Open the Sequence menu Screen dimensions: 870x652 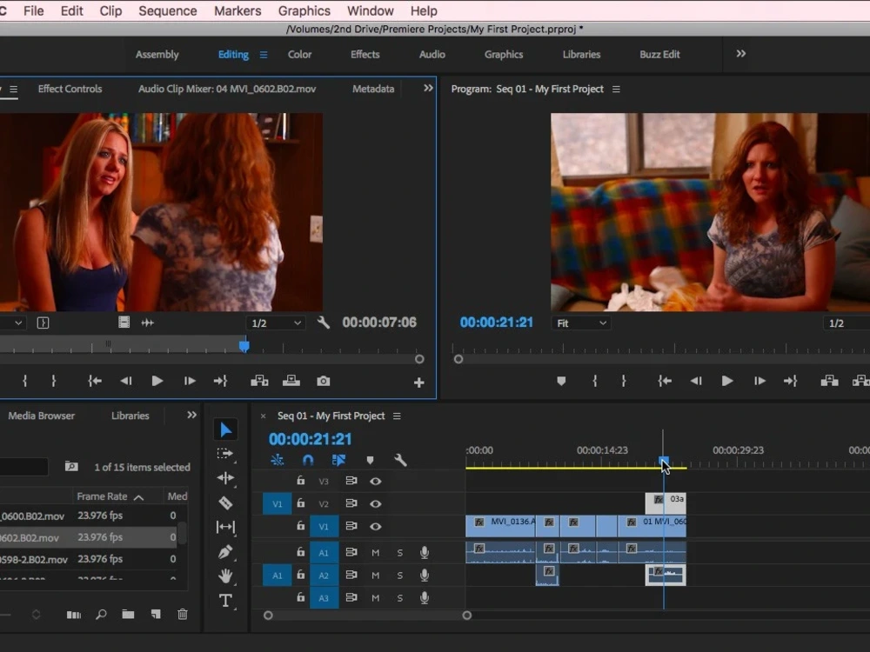[x=168, y=11]
